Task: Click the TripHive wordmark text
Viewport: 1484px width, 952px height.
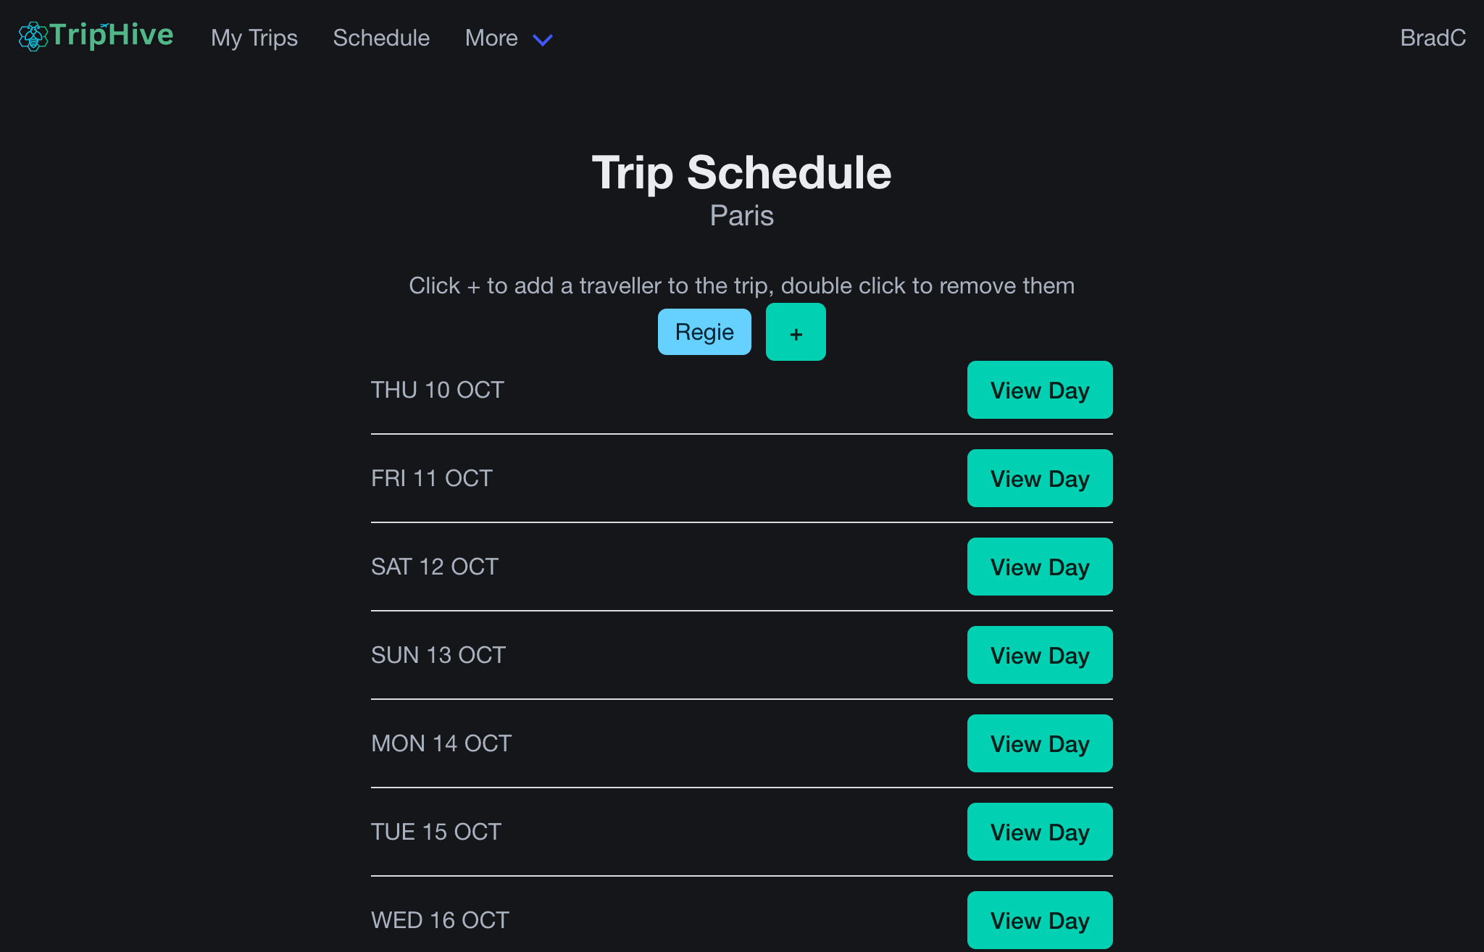Action: [x=111, y=35]
